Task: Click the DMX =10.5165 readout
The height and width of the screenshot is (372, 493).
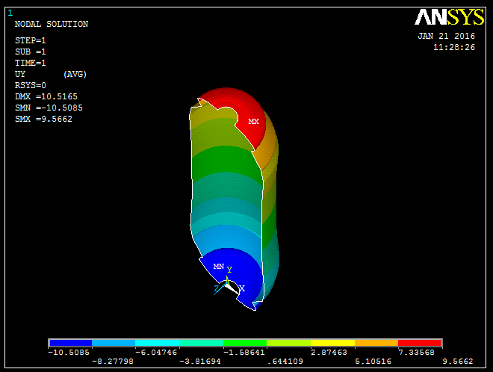Action: tap(46, 97)
